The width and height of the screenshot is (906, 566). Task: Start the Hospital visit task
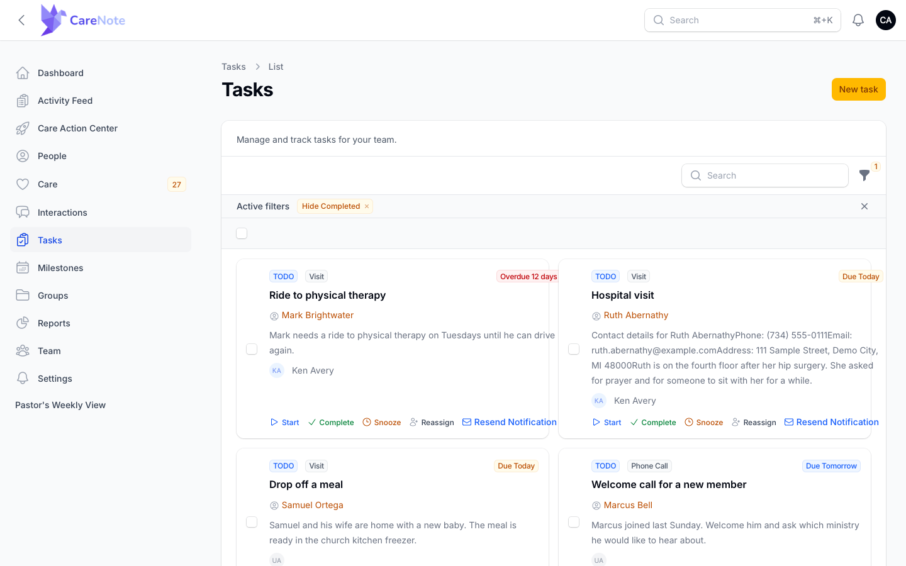pos(607,423)
